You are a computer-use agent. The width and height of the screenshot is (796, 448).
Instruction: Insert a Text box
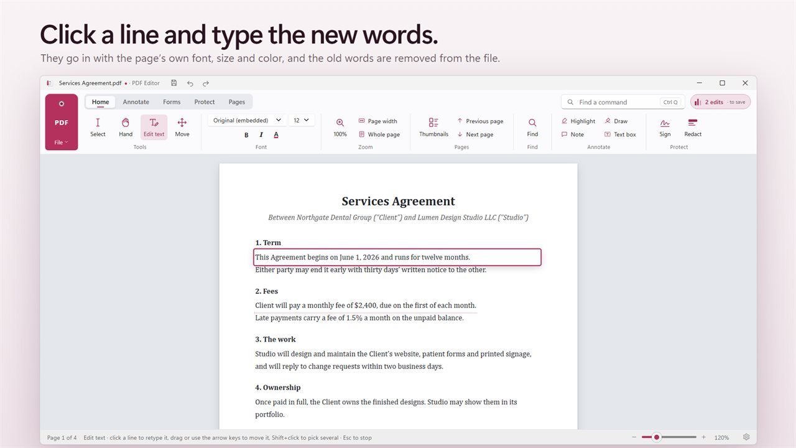(620, 134)
